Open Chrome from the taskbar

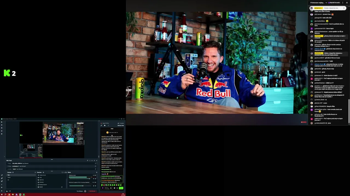[9, 195]
